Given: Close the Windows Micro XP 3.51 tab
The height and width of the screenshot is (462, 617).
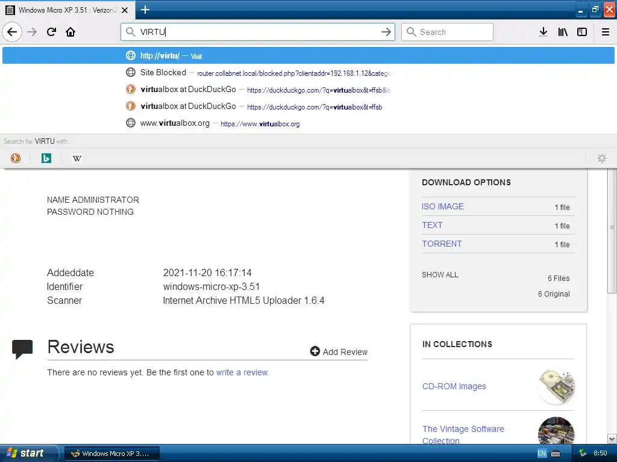Looking at the screenshot, I should coord(125,10).
